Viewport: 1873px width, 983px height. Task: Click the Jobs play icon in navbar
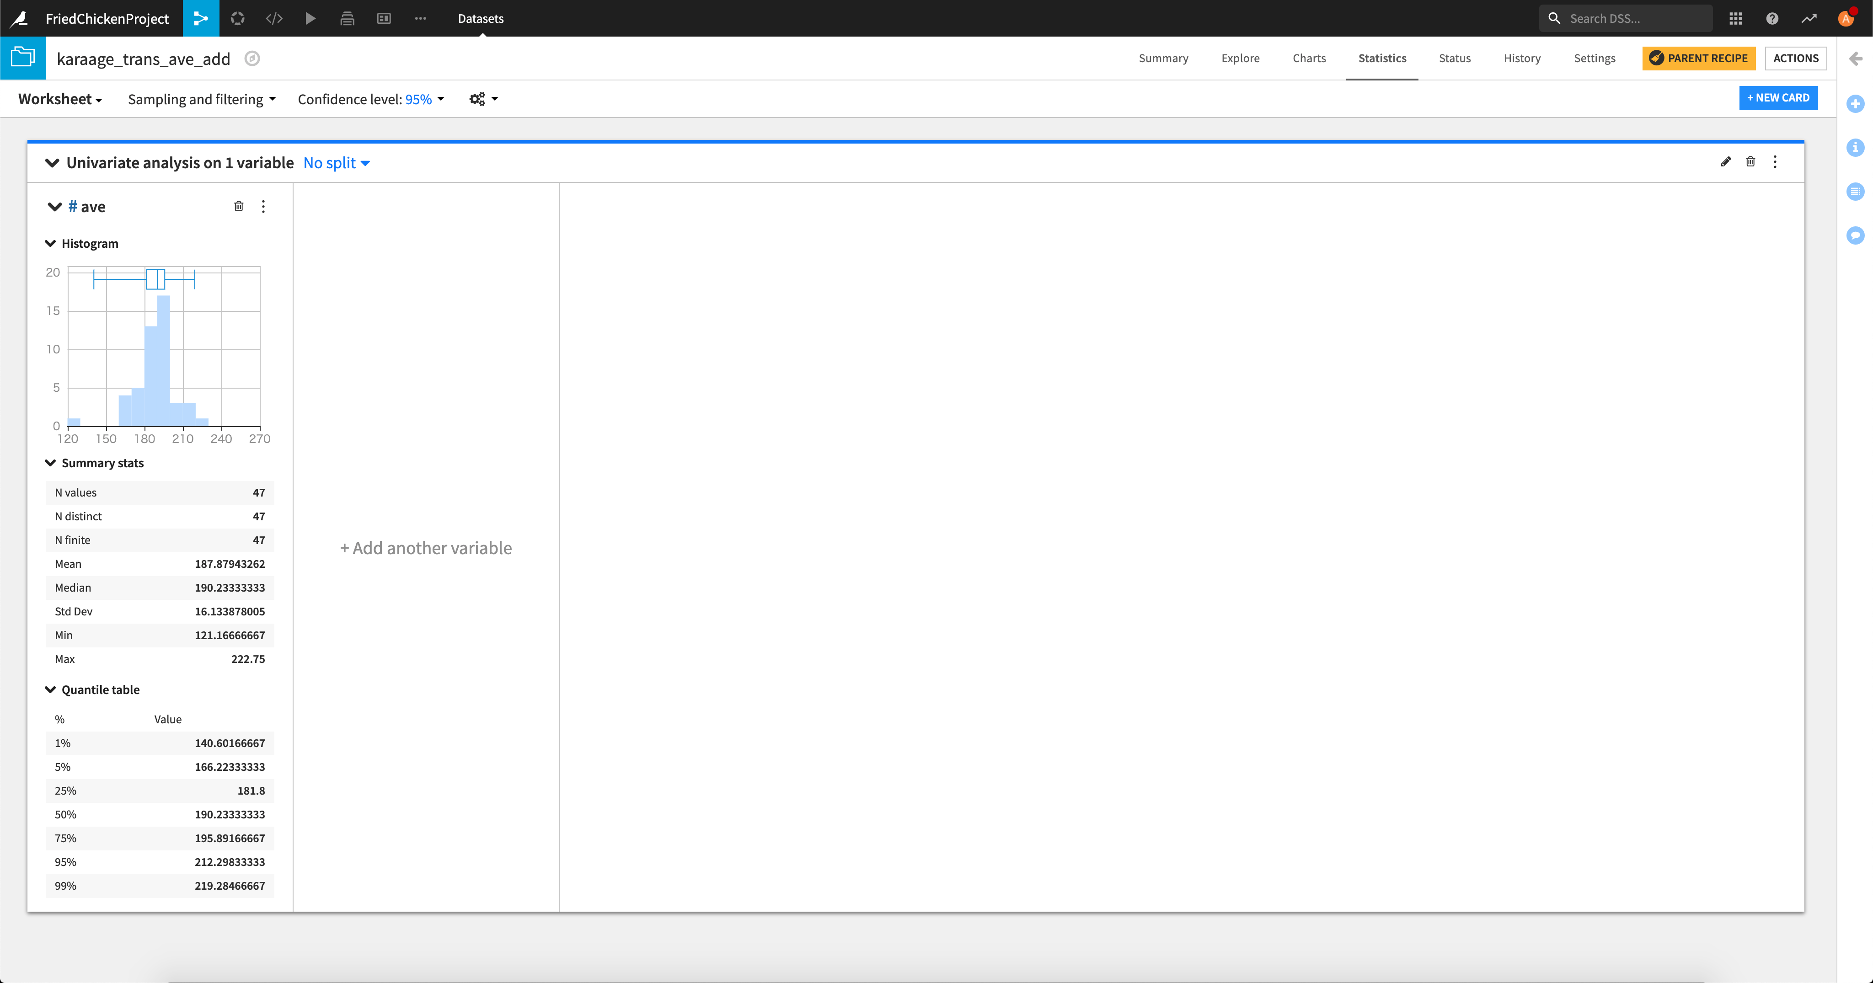(310, 18)
